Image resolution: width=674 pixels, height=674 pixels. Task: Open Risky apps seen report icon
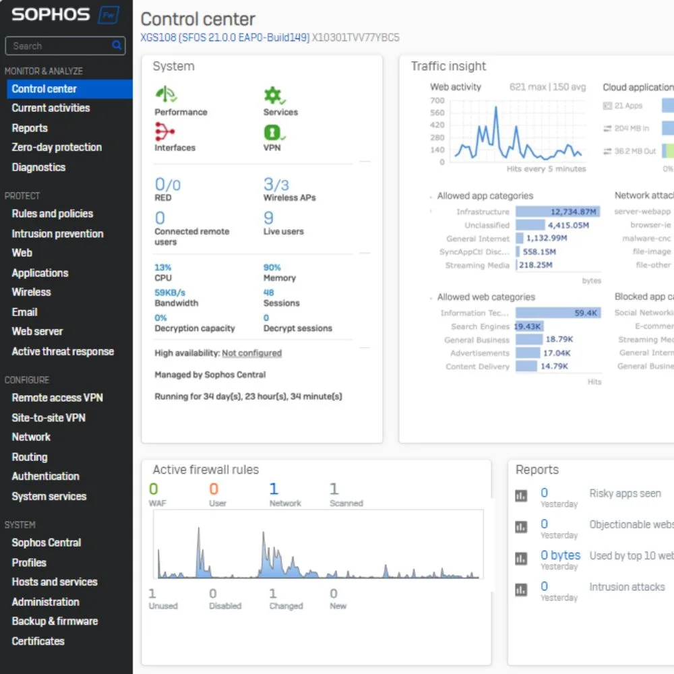coord(521,496)
